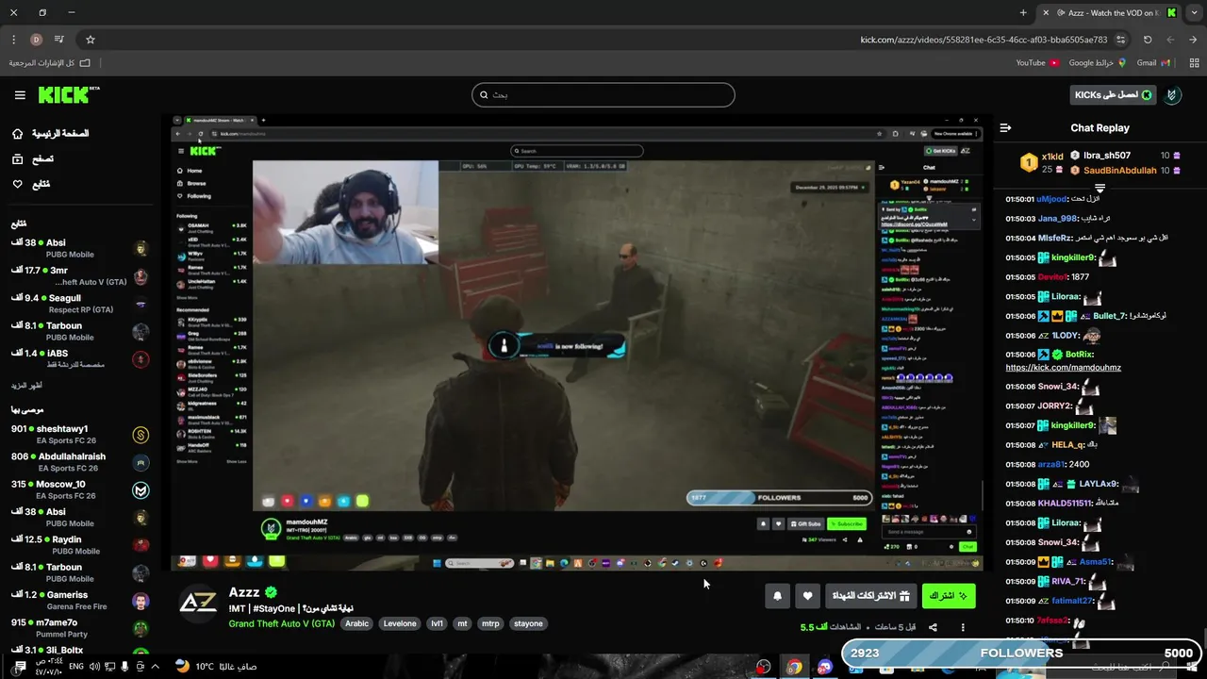Open the three-dot more options menu
Image resolution: width=1207 pixels, height=679 pixels.
point(963,627)
